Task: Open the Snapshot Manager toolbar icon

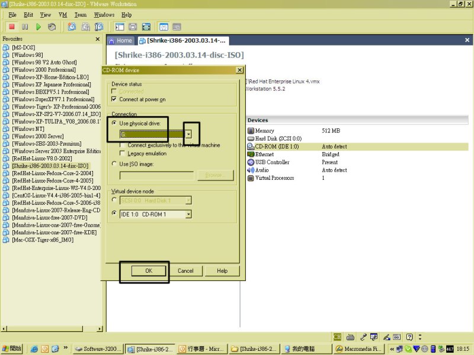Action: (99, 27)
